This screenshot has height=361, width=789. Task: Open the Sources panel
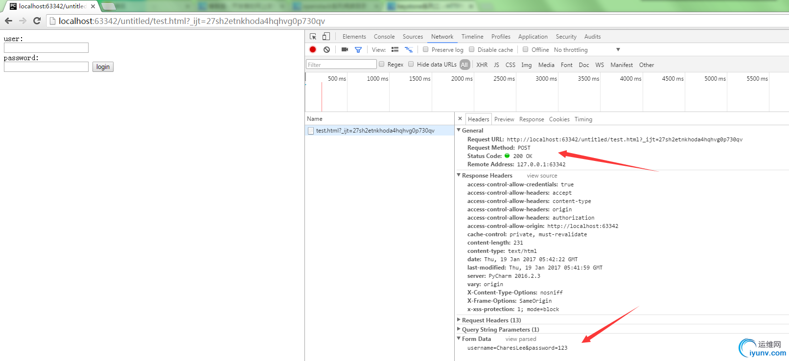tap(413, 37)
